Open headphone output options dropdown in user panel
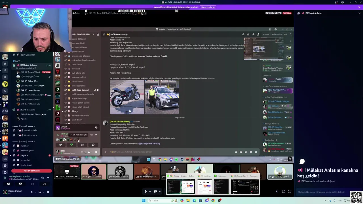 pos(43,192)
